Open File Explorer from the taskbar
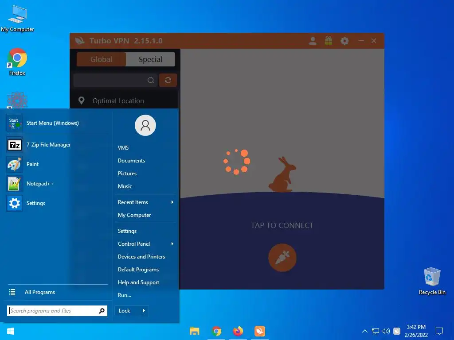 point(195,331)
